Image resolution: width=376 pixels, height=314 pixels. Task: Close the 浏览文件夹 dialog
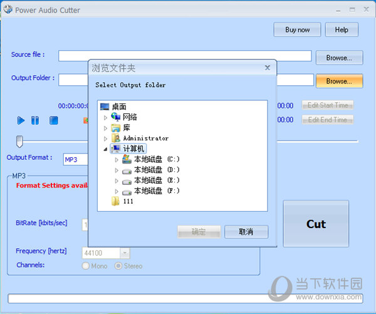tap(268, 68)
